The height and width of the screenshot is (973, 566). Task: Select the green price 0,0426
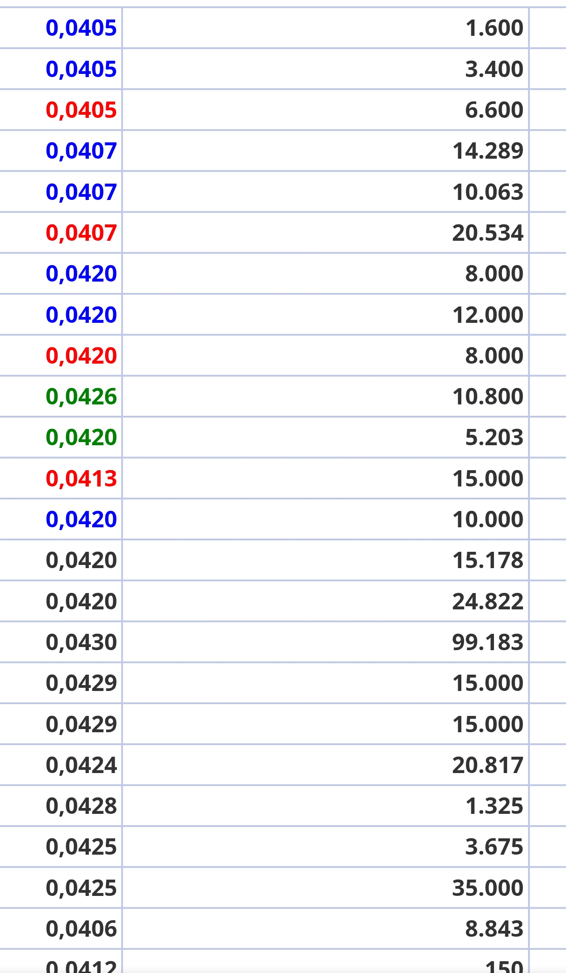(81, 397)
